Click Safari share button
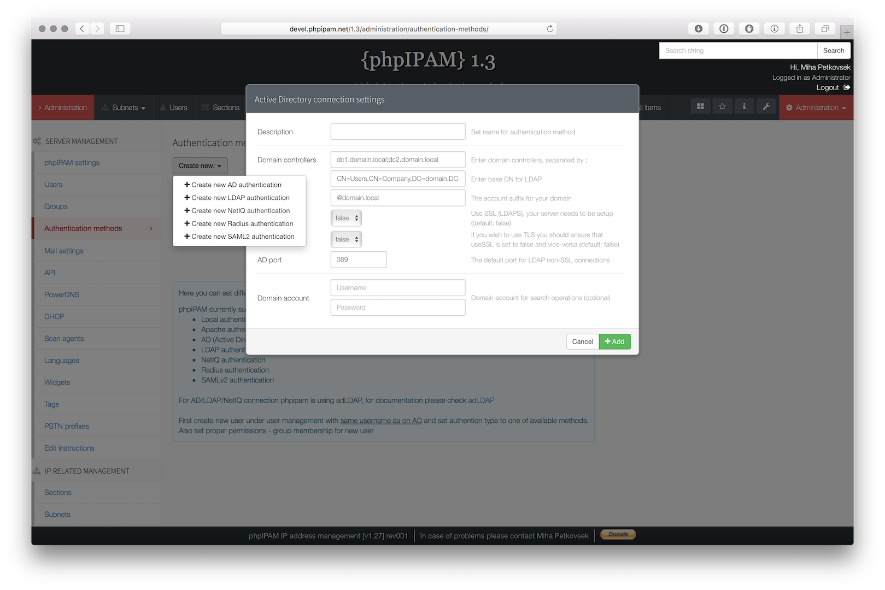 [800, 28]
